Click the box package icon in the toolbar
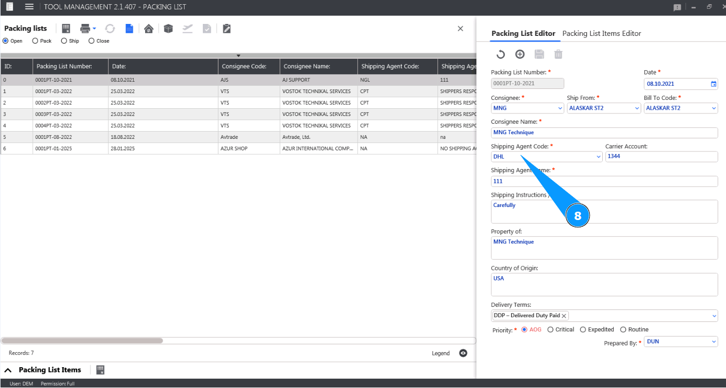The width and height of the screenshot is (726, 388). (x=168, y=29)
